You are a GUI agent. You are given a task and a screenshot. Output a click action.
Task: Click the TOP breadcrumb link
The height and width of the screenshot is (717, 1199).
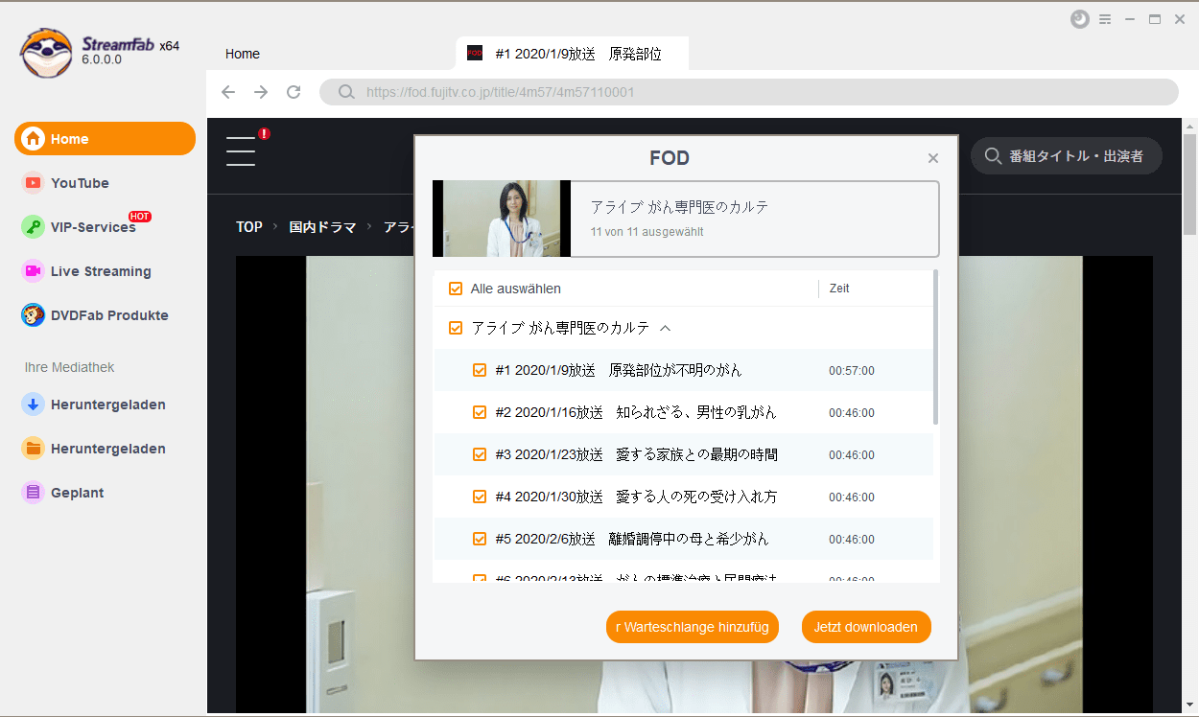[x=249, y=227]
